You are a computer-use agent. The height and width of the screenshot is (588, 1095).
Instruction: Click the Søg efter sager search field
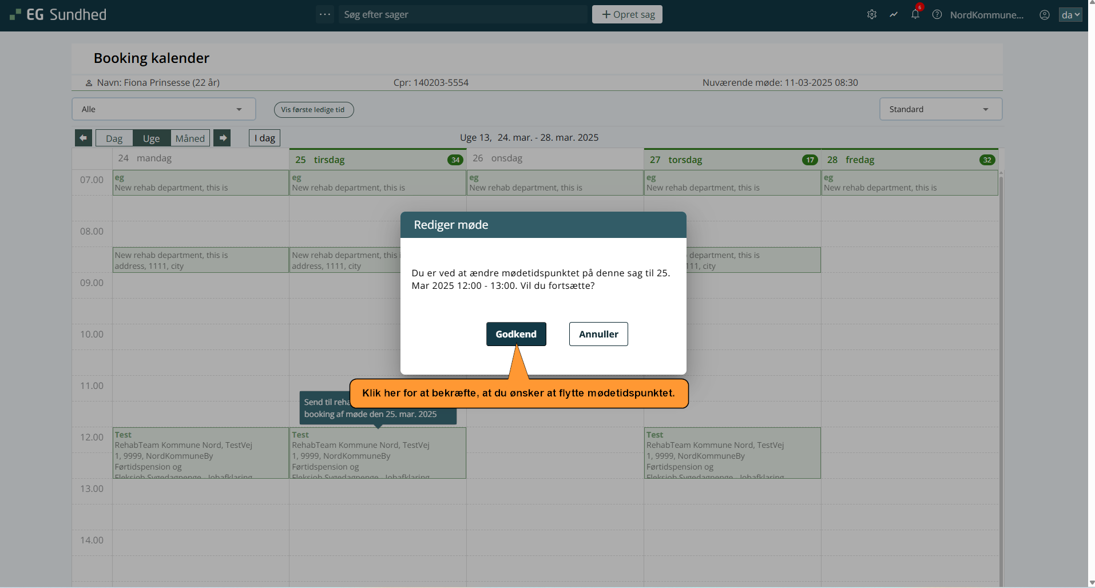pos(463,15)
